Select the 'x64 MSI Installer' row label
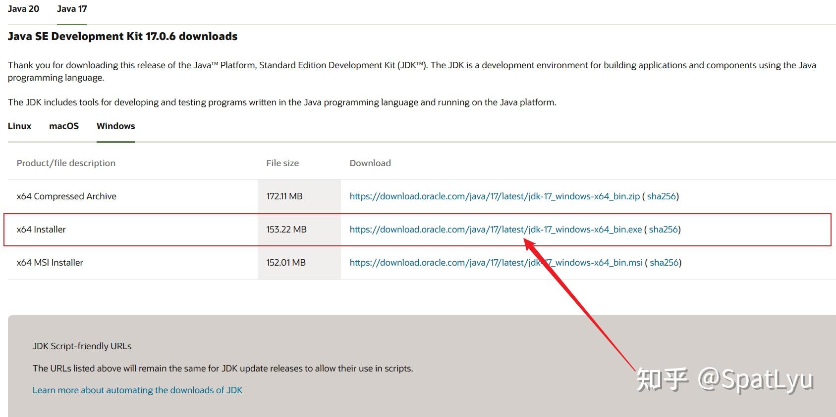Screen dimensions: 836x417 (50, 263)
